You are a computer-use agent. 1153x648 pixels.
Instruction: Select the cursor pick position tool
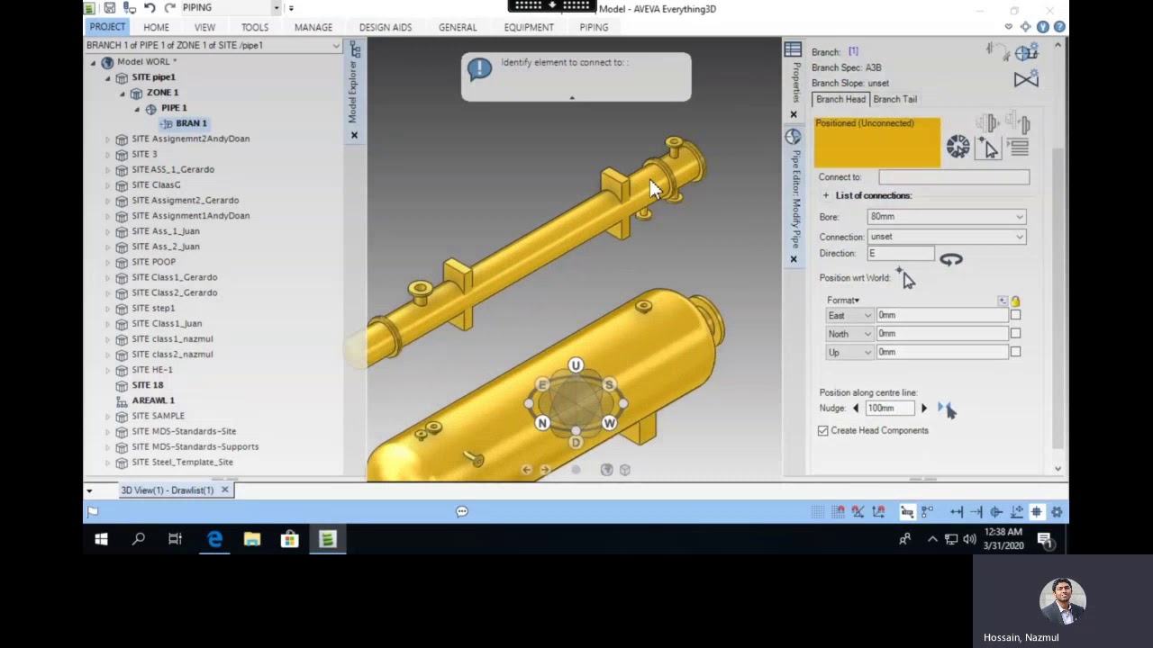point(989,148)
